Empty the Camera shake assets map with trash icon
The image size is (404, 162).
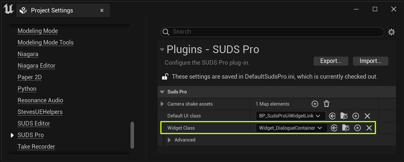327,104
